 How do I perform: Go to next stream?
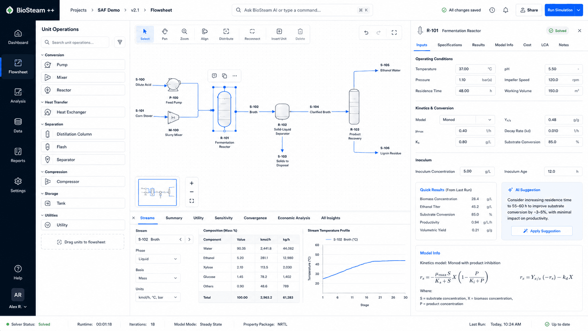click(189, 240)
